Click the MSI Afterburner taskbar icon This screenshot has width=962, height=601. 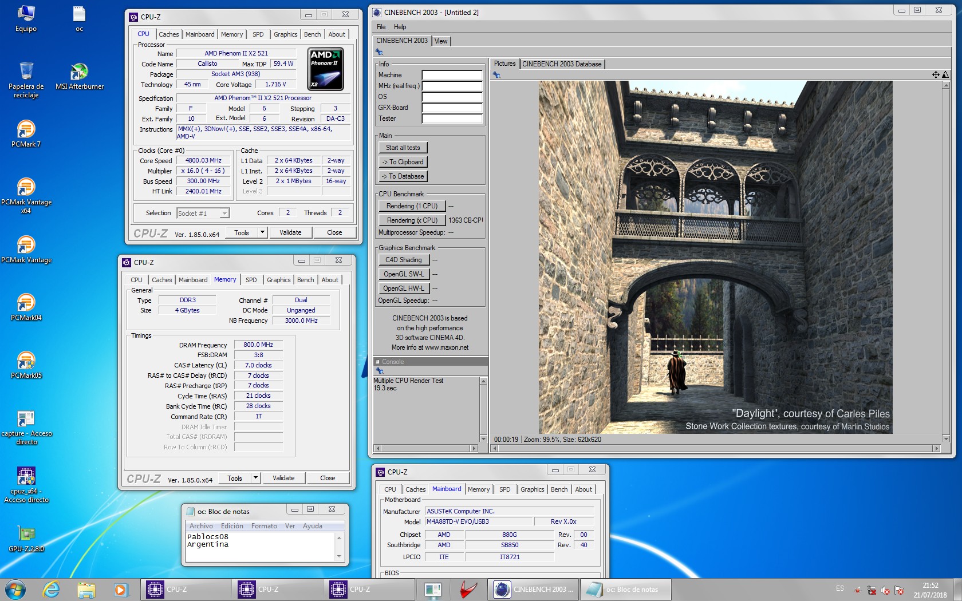pos(468,589)
